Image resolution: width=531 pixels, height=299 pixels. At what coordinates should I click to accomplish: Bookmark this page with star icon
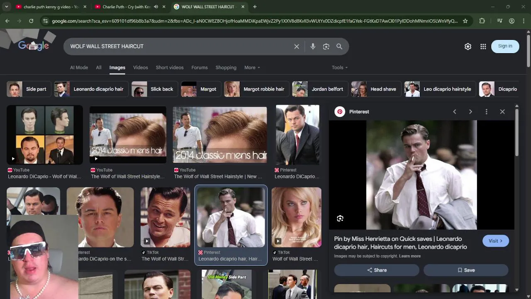tap(465, 21)
